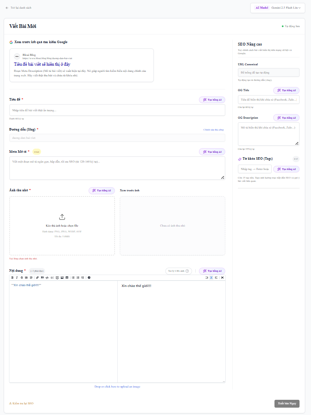The height and width of the screenshot is (415, 311).
Task: Focus the SEO tags input field
Action: tap(255, 169)
